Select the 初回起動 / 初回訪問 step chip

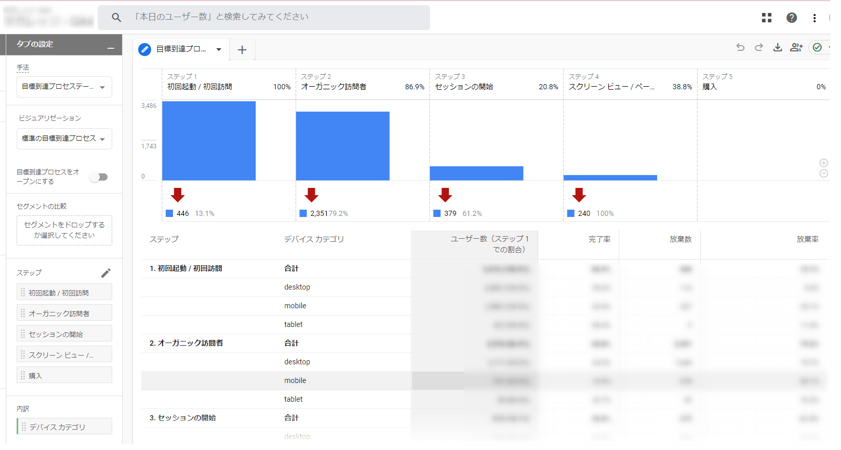[64, 292]
